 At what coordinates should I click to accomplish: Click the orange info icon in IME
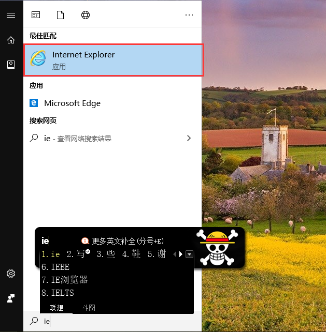[x=85, y=241]
